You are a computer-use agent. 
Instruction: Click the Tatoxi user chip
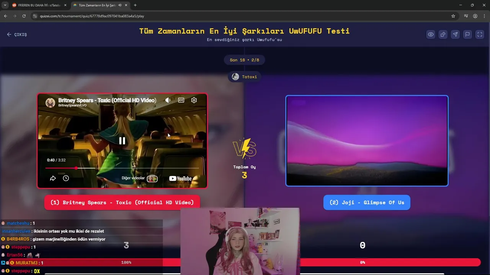point(245,77)
